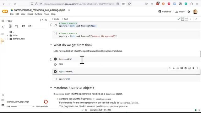The height and width of the screenshot is (113, 201).
Task: Collapse the What do we get from this section
Action: click(x=51, y=45)
